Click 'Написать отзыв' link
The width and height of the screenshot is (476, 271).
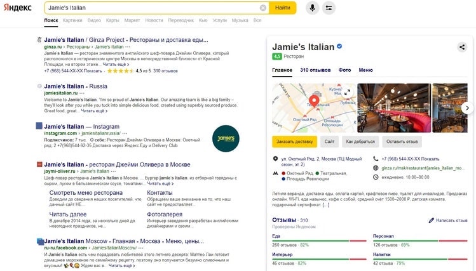pyautogui.click(x=451, y=220)
